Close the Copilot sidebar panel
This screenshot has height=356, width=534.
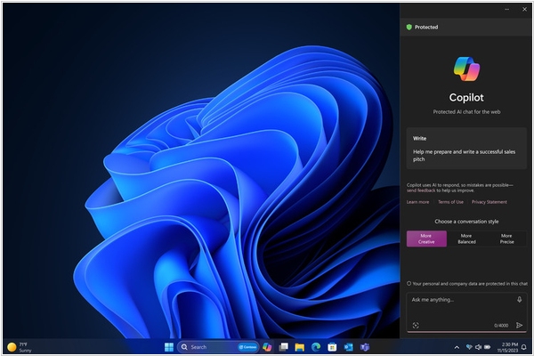[x=524, y=10]
